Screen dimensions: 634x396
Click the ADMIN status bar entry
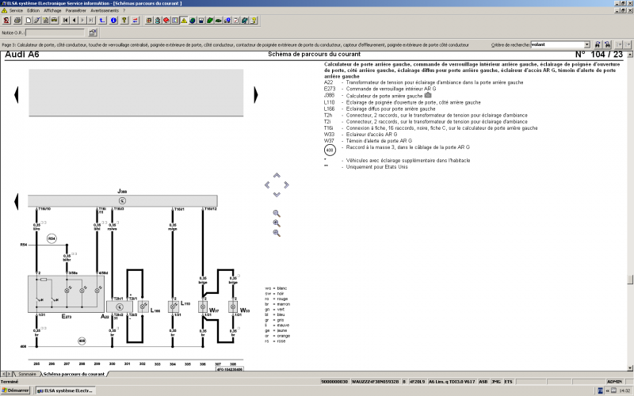614,382
